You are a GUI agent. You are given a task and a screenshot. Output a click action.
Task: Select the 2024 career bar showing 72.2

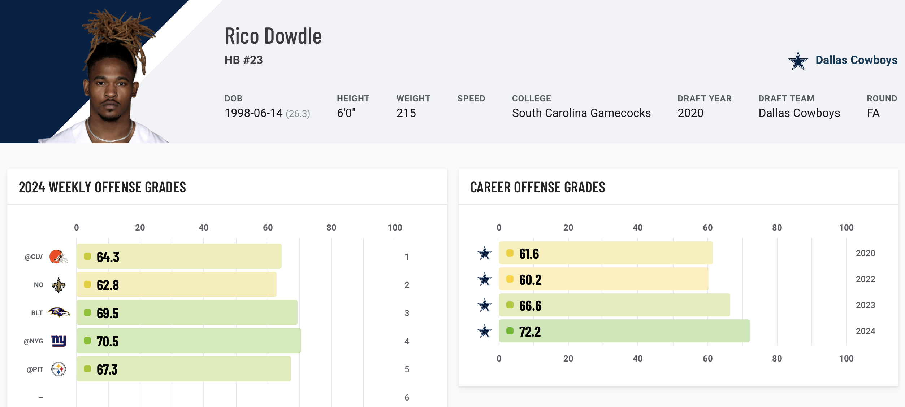tap(624, 331)
